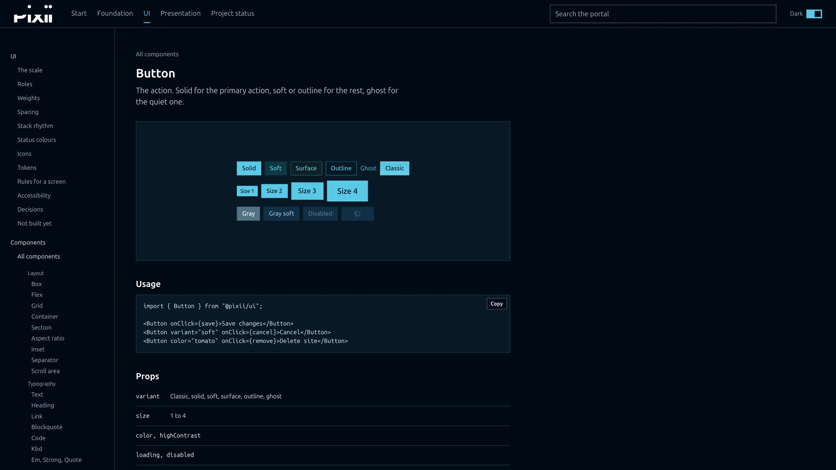Image resolution: width=836 pixels, height=470 pixels.
Task: Toggle the Dark mode switch
Action: click(x=814, y=14)
